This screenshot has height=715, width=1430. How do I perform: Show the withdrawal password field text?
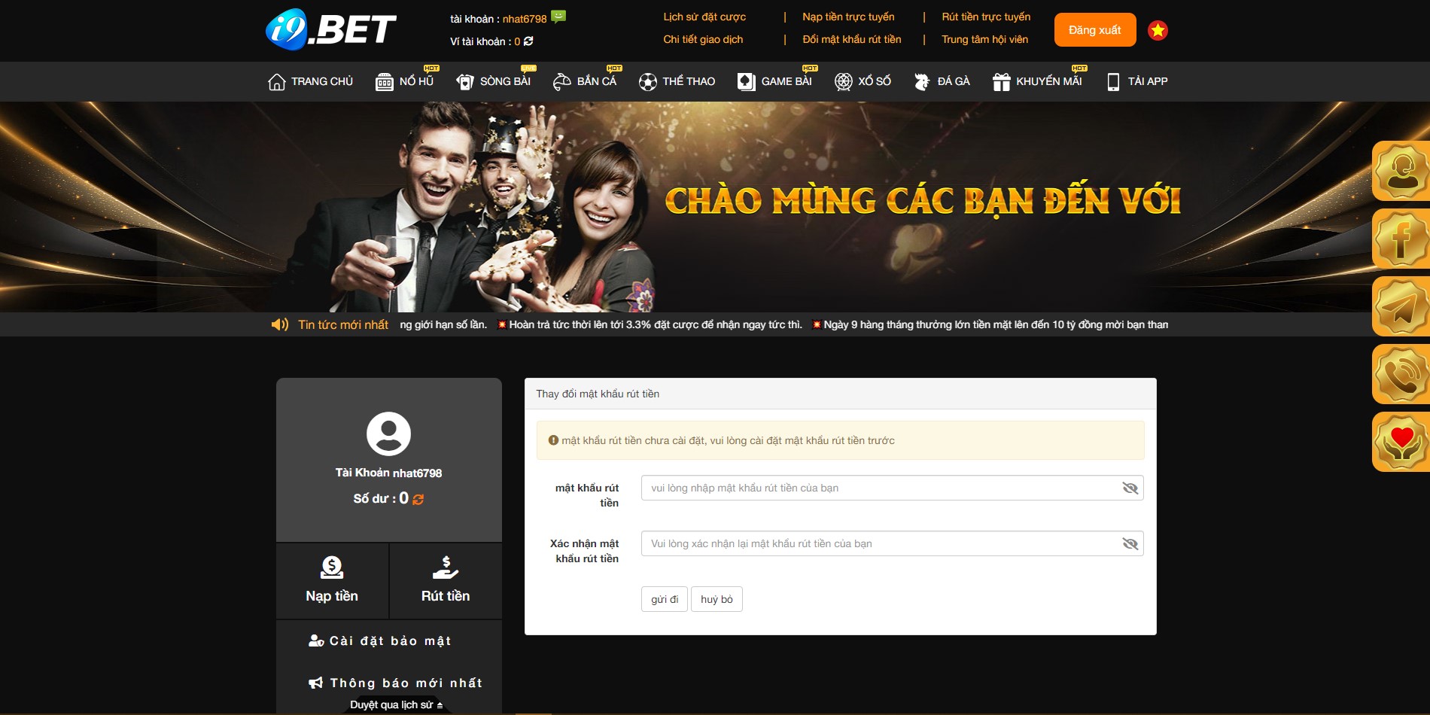coord(1130,488)
